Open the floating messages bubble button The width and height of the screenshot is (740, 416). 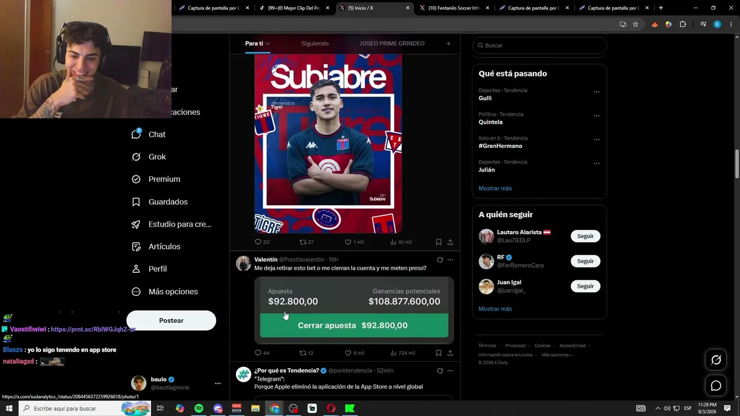716,385
